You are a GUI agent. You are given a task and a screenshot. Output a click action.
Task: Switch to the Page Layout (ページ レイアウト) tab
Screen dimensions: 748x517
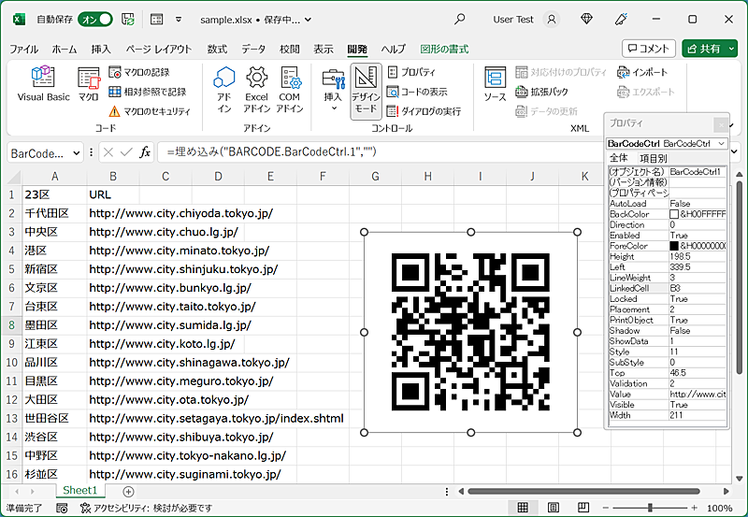[x=159, y=50]
